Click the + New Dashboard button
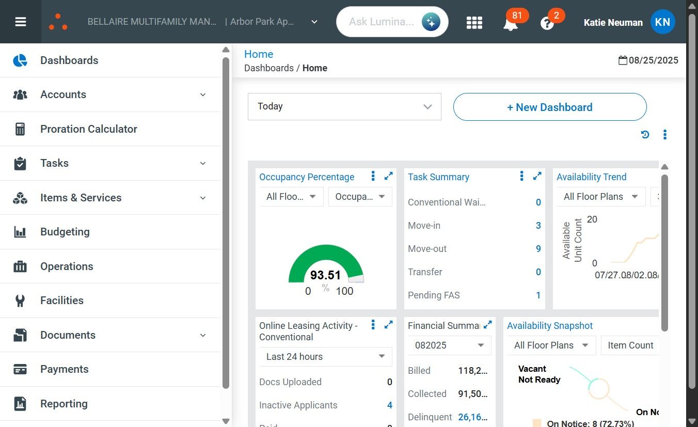Viewport: 698px width, 427px height. pyautogui.click(x=550, y=107)
